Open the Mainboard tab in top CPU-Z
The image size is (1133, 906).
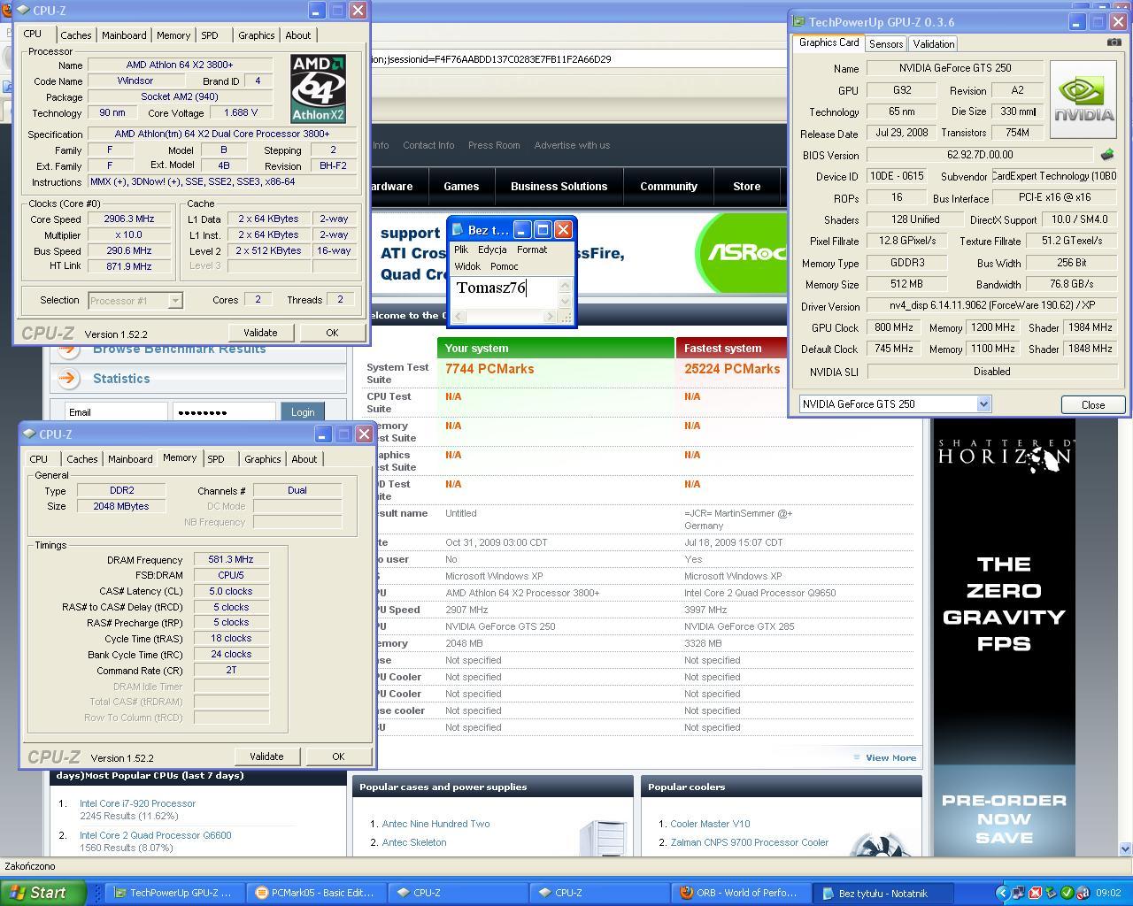click(x=124, y=35)
